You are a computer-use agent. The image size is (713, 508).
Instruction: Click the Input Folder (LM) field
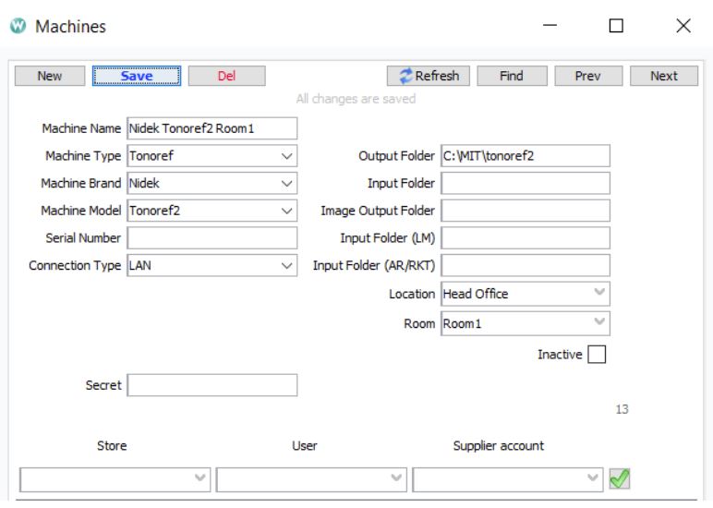coord(526,238)
